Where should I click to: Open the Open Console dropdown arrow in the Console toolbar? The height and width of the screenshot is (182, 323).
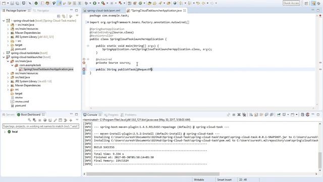[297, 115]
